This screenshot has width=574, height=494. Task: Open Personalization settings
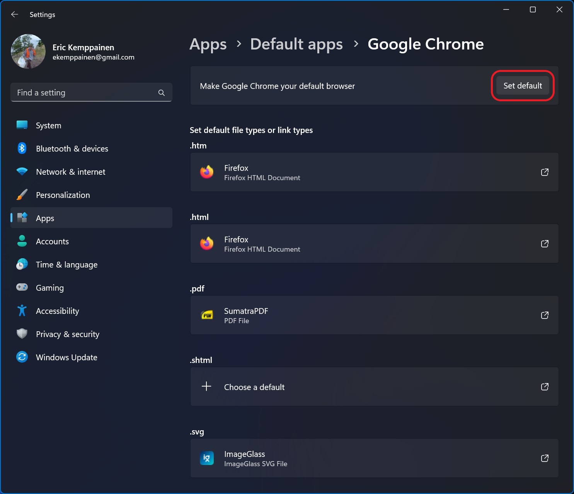(x=91, y=195)
